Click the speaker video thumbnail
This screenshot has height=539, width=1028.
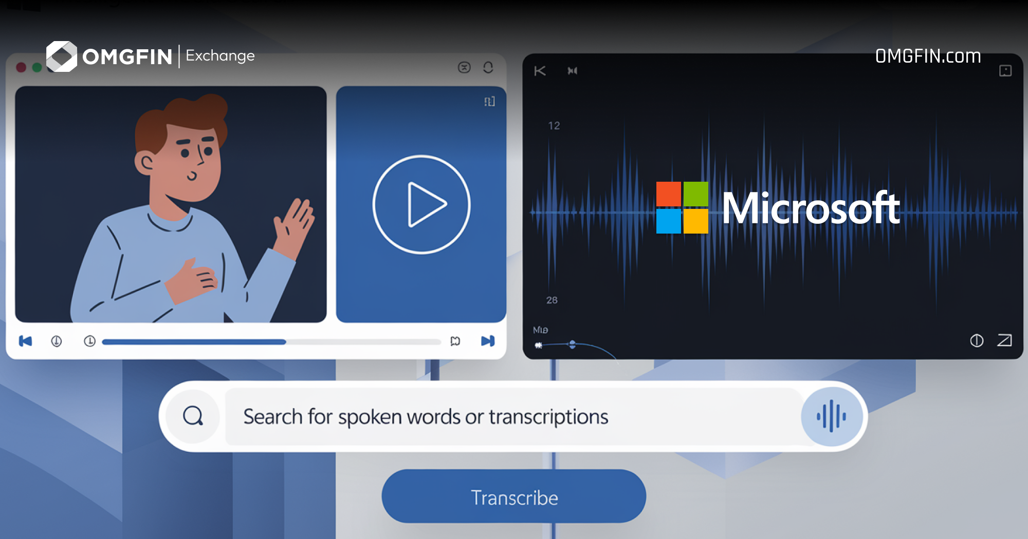[x=171, y=204]
